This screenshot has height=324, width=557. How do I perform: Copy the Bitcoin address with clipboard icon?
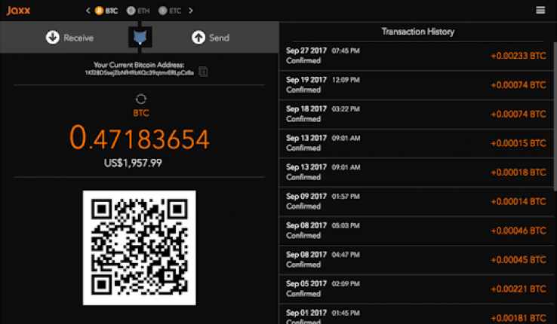pos(203,72)
